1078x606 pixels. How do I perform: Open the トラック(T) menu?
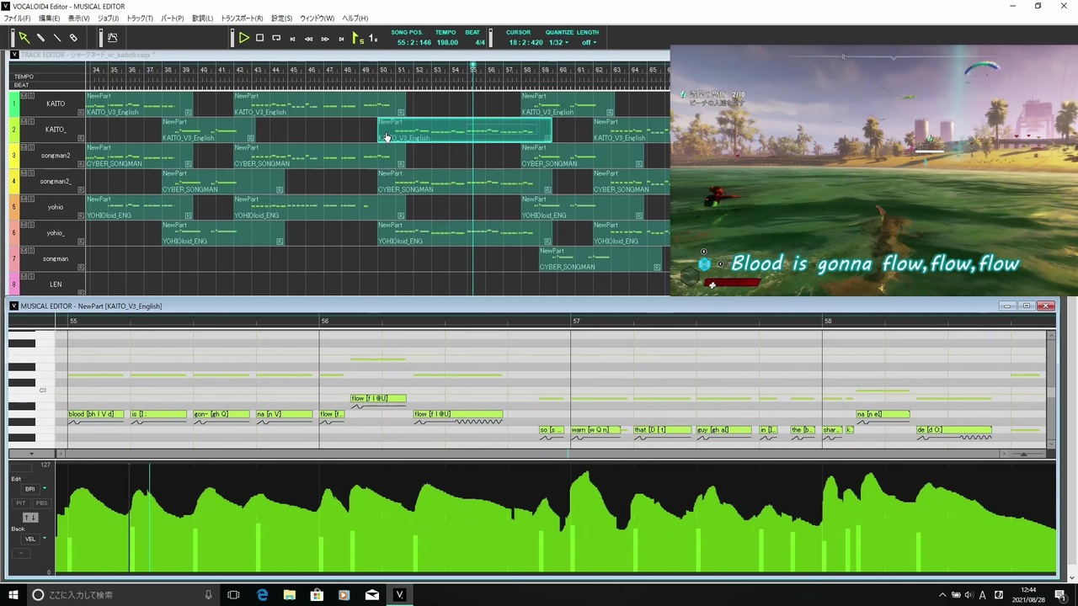[140, 18]
